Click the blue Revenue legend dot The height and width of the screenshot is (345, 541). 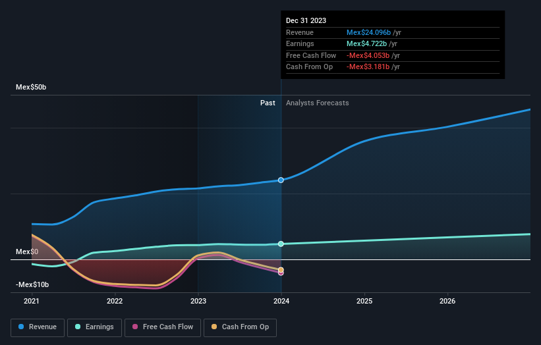(21, 327)
